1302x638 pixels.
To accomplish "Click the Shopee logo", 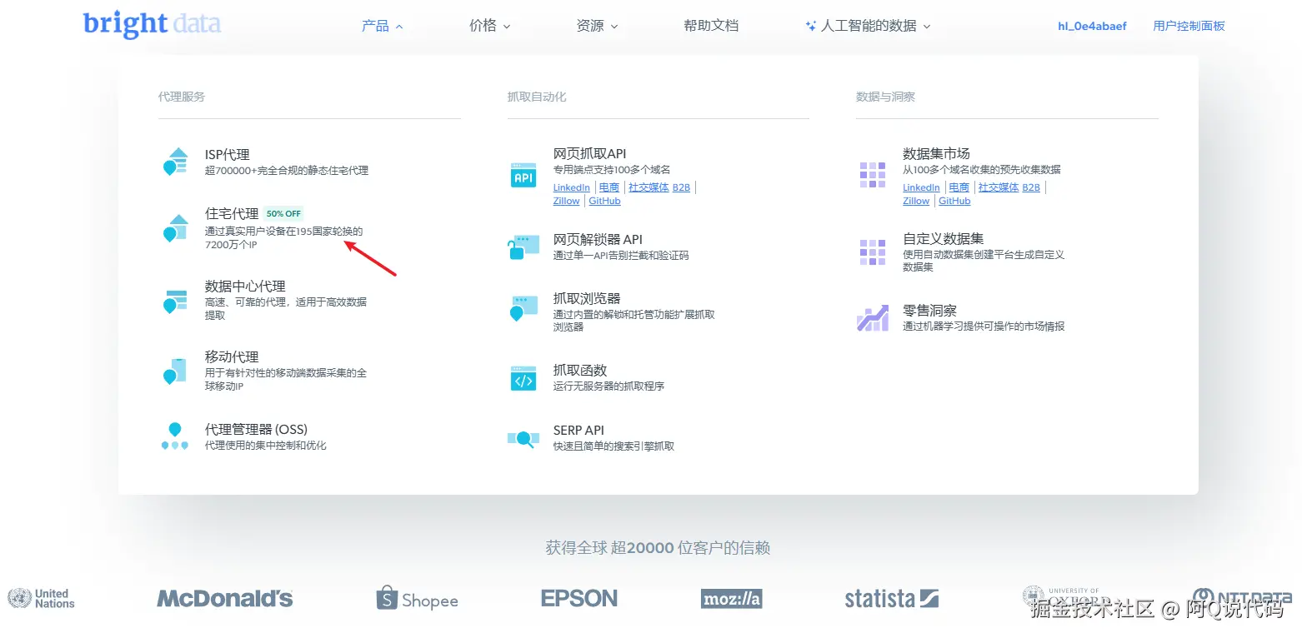I will click(417, 598).
